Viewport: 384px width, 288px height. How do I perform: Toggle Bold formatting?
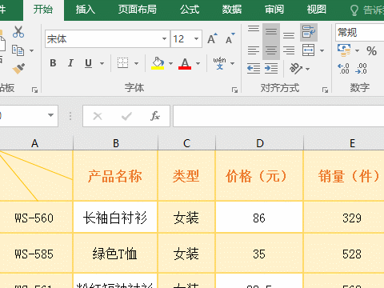53,63
